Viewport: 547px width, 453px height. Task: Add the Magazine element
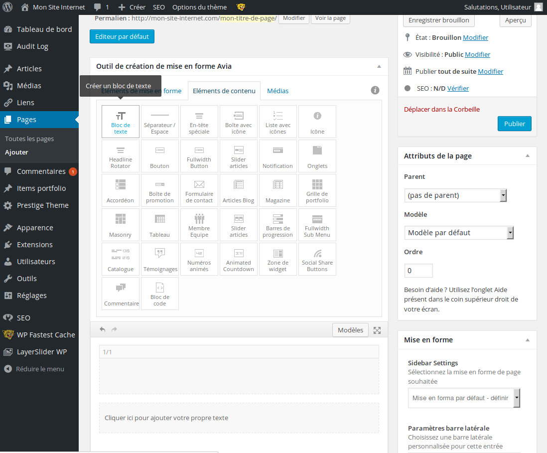point(278,190)
